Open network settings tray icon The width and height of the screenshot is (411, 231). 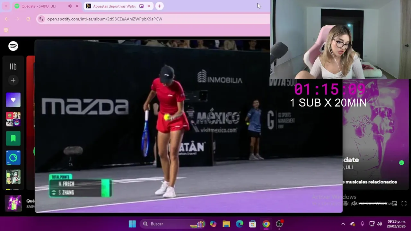click(372, 224)
